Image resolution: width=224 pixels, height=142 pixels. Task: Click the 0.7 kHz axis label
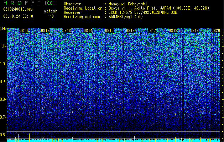coord(3,117)
